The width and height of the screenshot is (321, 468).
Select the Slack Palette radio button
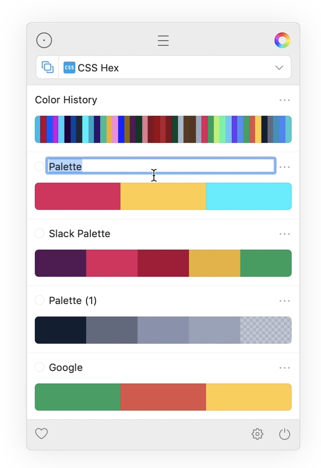coord(40,234)
